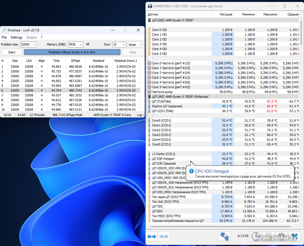Click the expand columns blue arrows button
This screenshot has height=246, width=304.
tap(152, 237)
